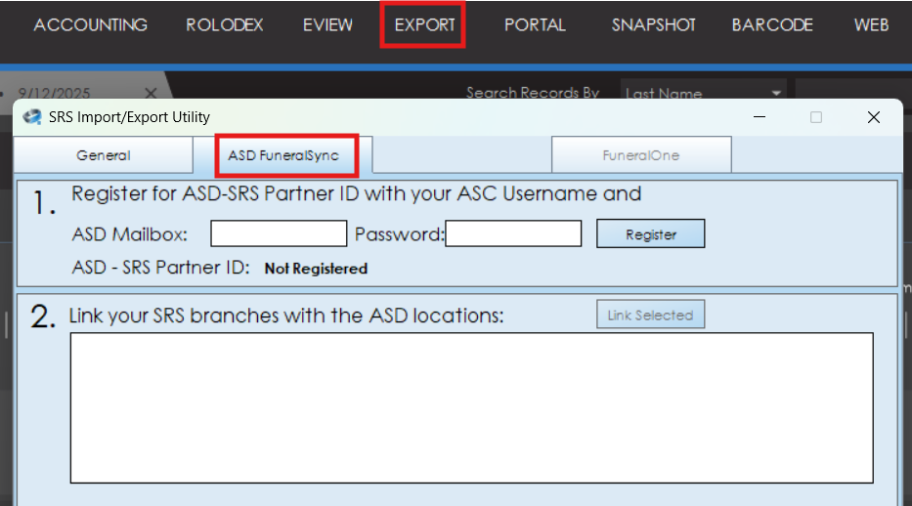
Task: Click the Register button
Action: coord(650,233)
